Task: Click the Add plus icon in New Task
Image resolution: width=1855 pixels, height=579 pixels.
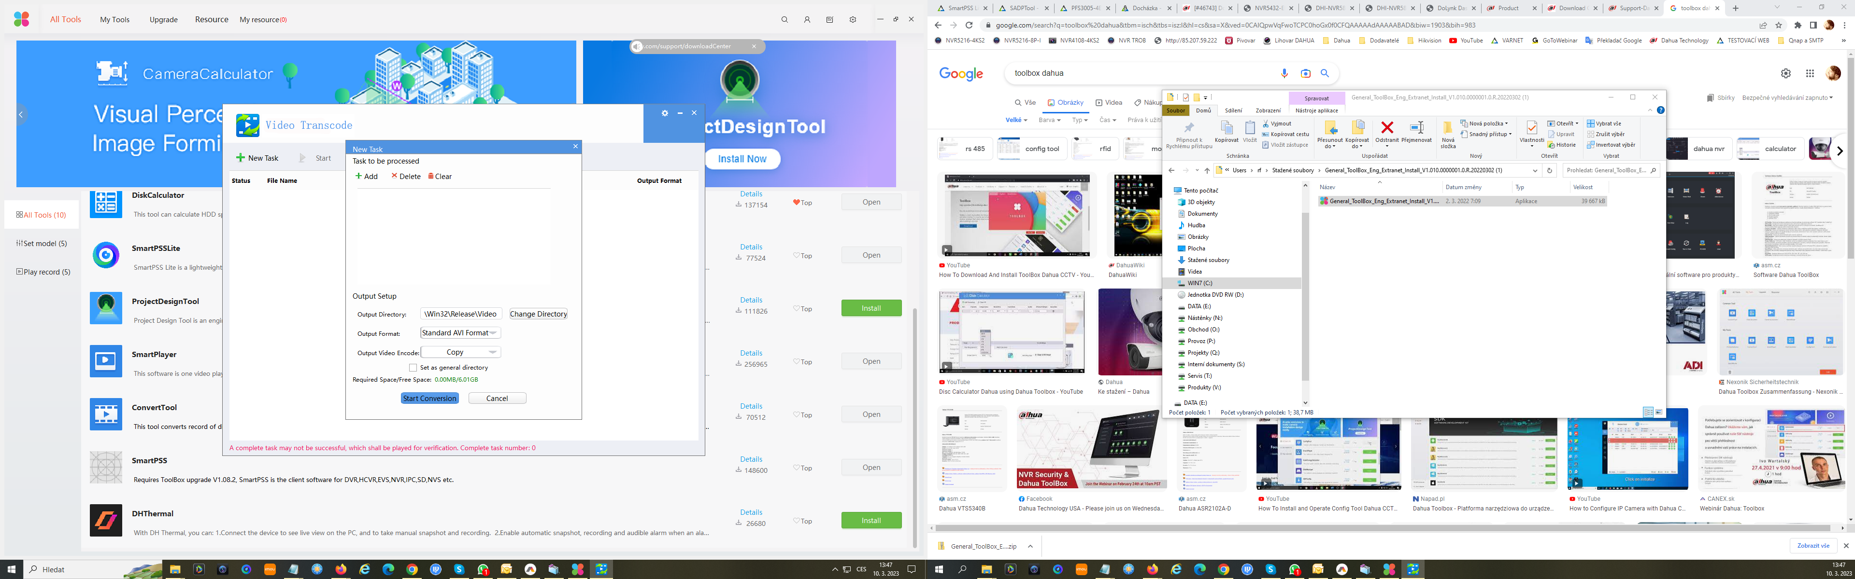Action: (x=358, y=176)
